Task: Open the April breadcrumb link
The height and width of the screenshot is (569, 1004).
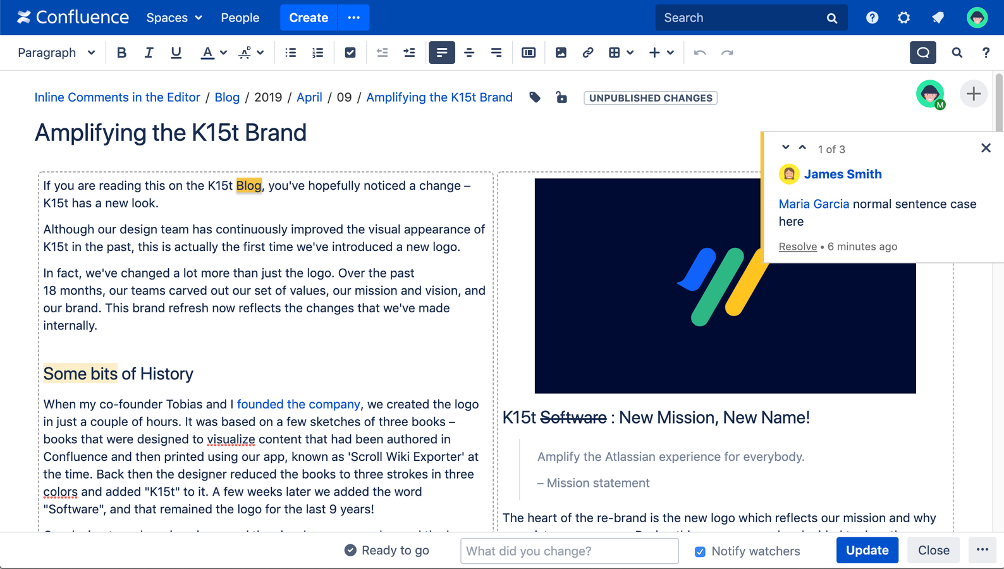Action: click(309, 97)
